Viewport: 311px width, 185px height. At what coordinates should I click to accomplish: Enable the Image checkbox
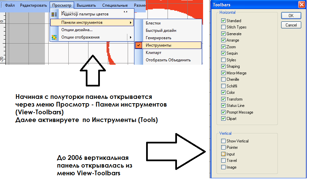click(223, 167)
